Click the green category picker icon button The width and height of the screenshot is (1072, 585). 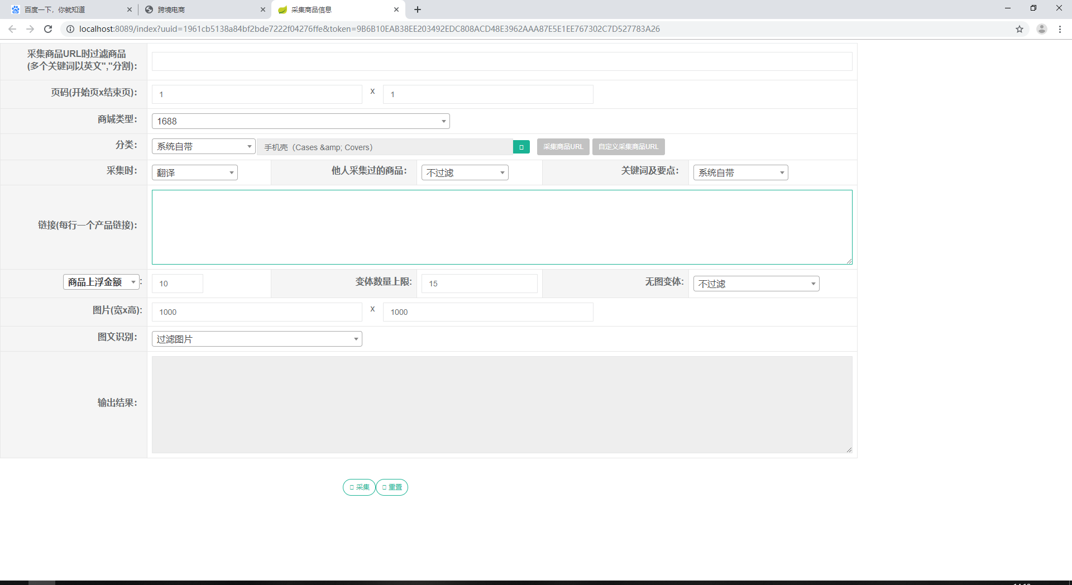coord(521,147)
